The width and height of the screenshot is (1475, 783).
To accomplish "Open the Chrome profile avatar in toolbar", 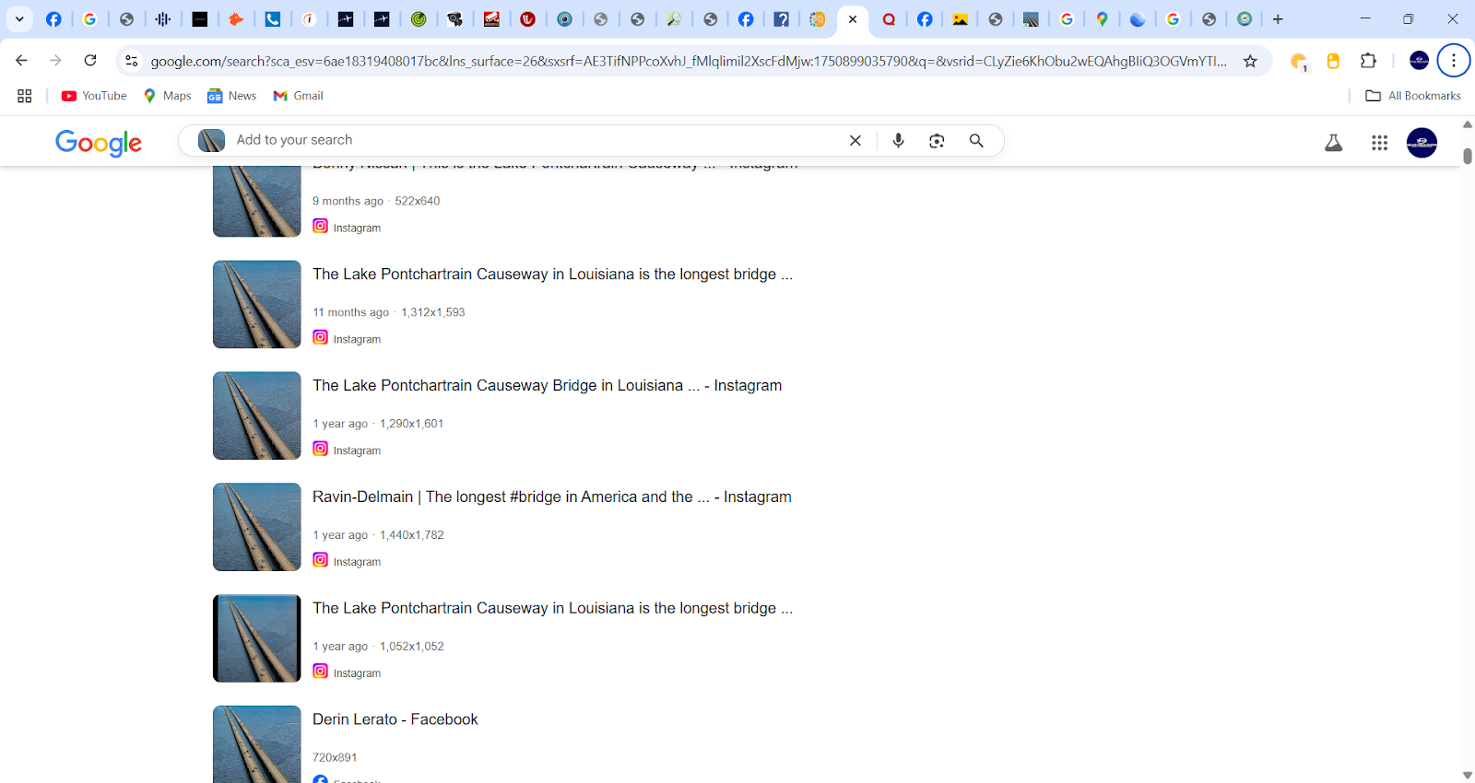I will (1420, 61).
